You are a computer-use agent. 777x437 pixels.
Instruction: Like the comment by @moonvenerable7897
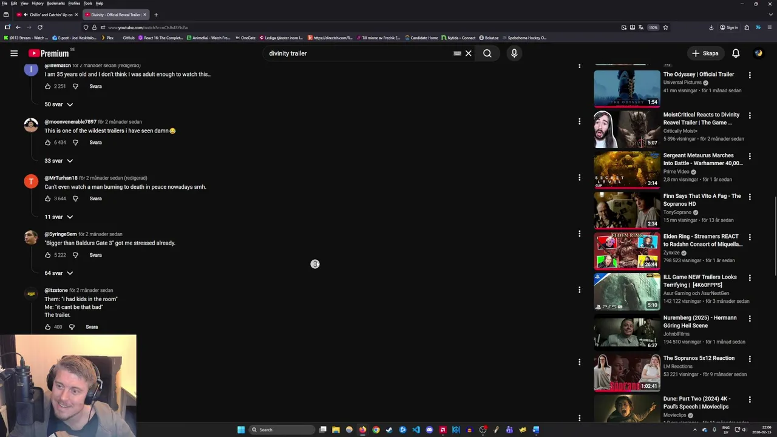(48, 143)
